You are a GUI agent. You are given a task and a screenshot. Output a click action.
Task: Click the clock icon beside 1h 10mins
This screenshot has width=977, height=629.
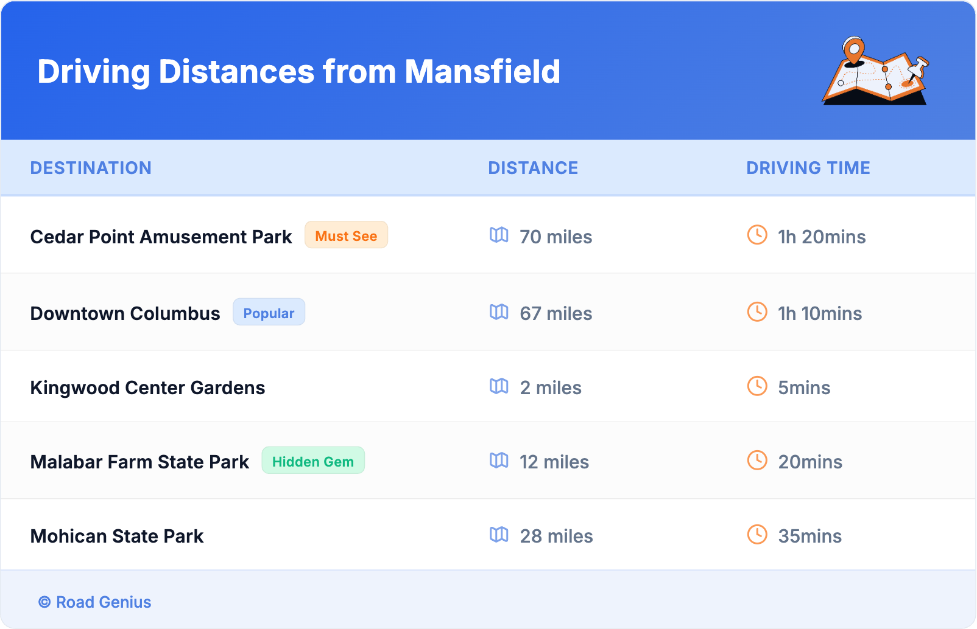(757, 312)
